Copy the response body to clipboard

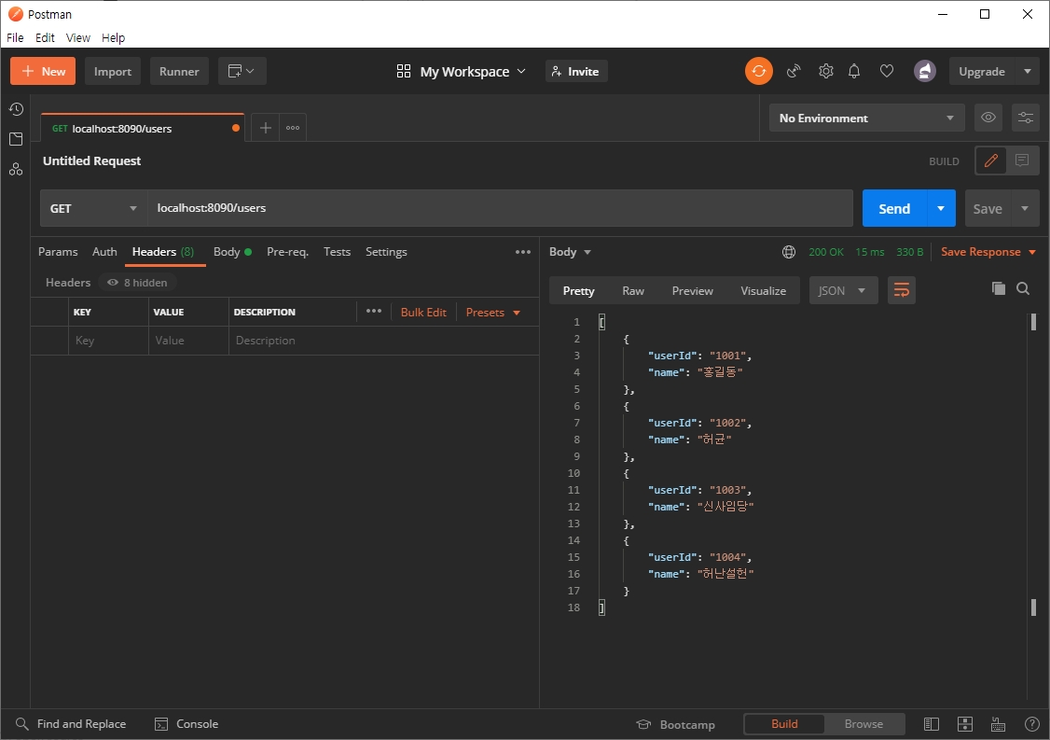999,288
